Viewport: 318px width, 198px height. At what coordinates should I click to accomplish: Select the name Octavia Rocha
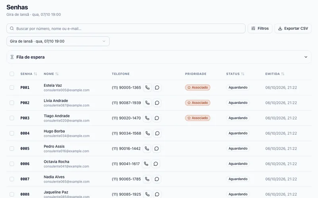click(56, 162)
